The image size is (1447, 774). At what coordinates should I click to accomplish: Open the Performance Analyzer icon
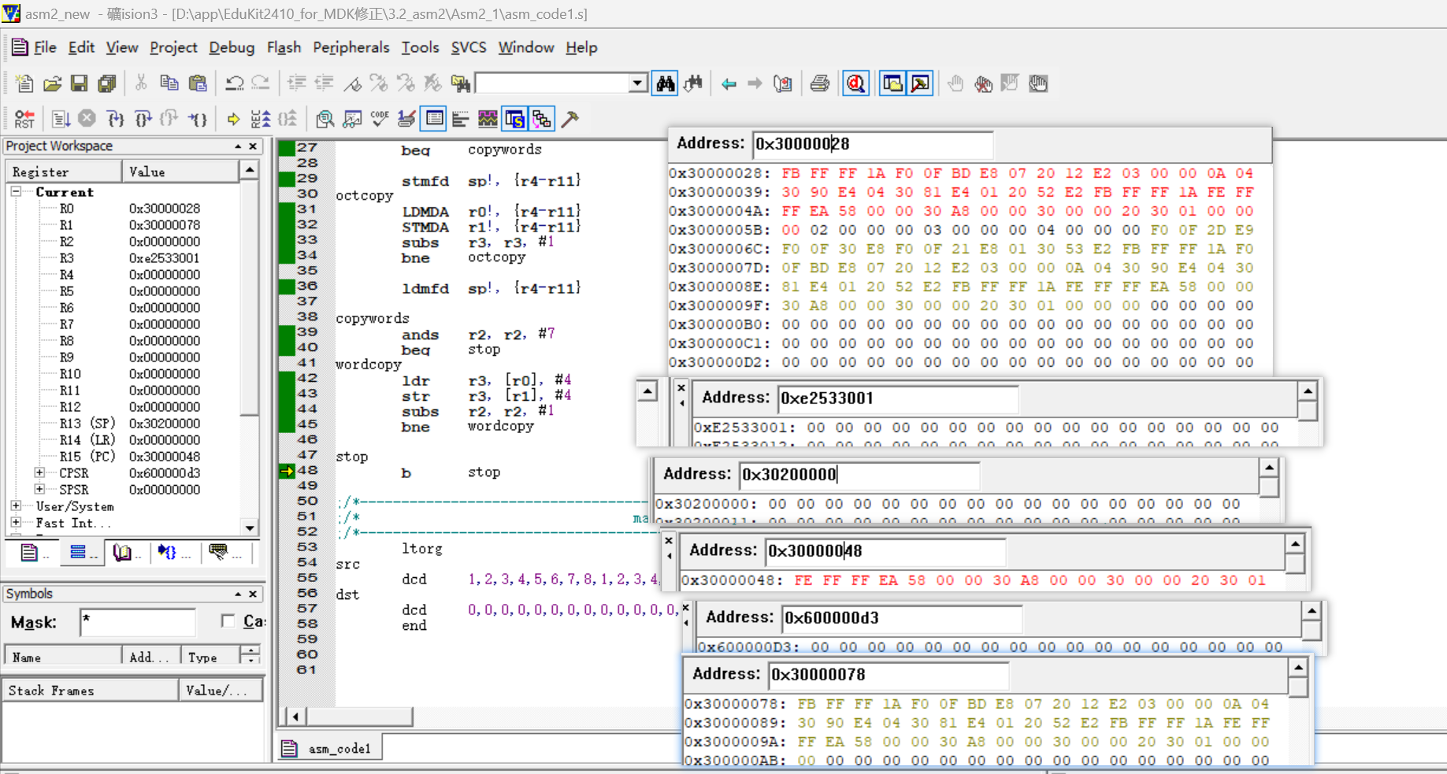click(x=461, y=119)
